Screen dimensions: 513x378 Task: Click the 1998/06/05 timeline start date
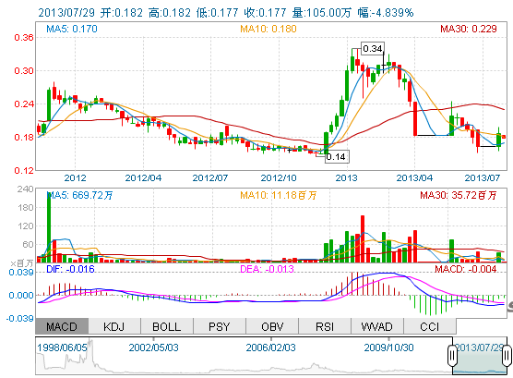click(62, 348)
